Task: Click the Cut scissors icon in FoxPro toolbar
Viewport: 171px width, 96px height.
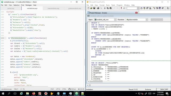Action: click(105, 8)
